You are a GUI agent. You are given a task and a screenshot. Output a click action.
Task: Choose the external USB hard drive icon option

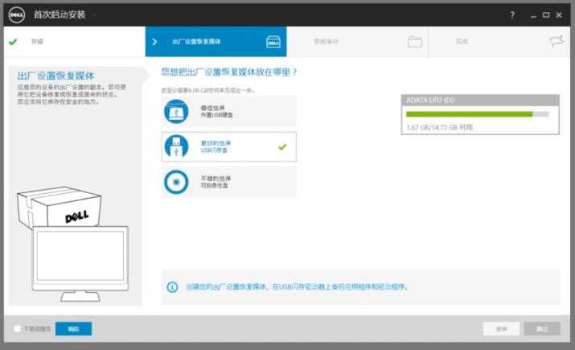point(176,112)
